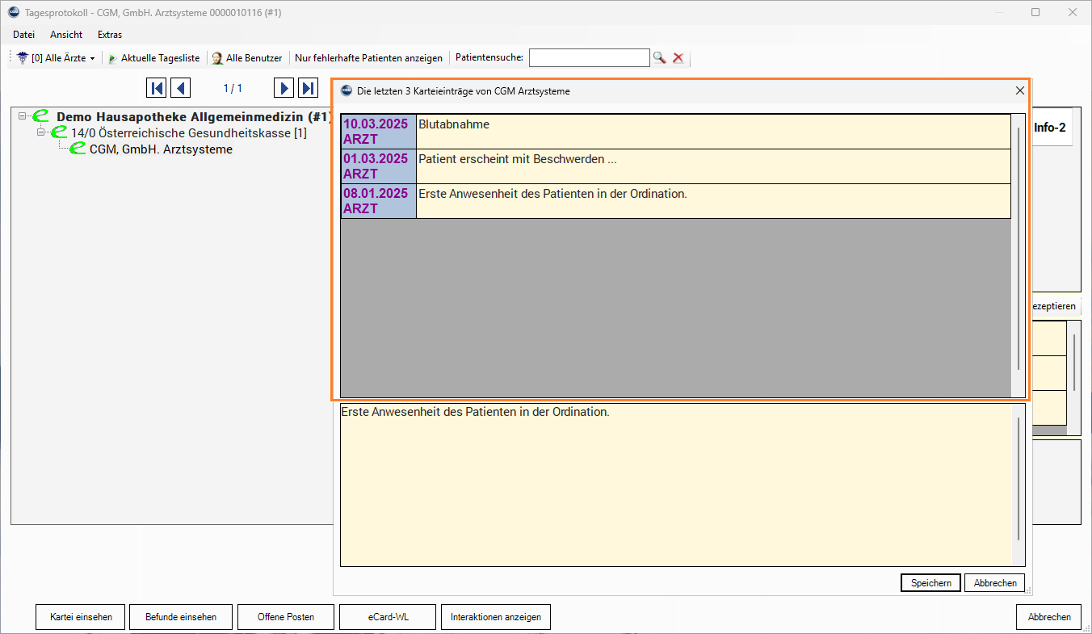Jump to last page navigation arrow
The image size is (1092, 634).
tap(308, 88)
